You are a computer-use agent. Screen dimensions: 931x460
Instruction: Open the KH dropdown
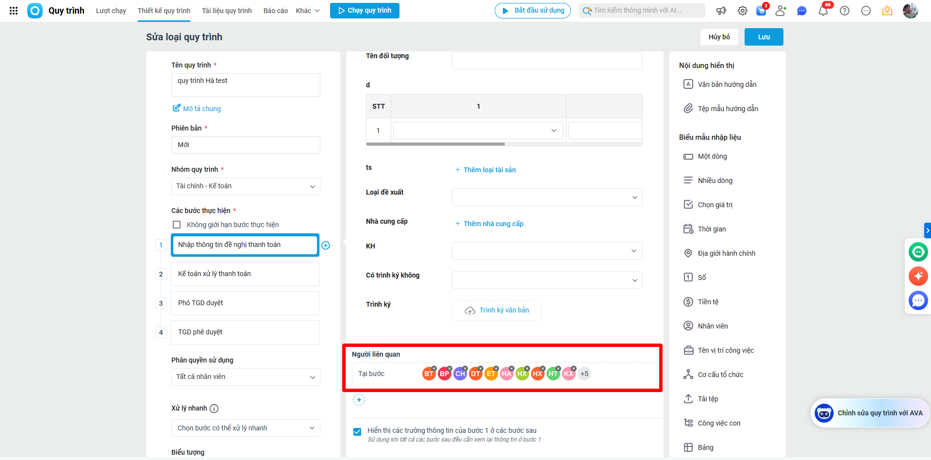pyautogui.click(x=547, y=251)
